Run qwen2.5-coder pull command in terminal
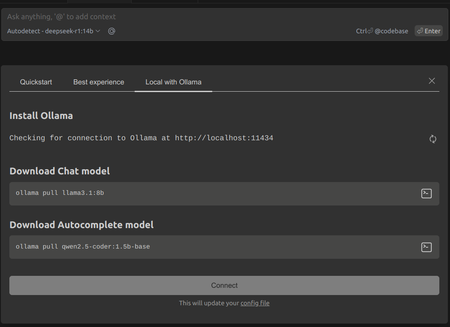 pyautogui.click(x=427, y=247)
